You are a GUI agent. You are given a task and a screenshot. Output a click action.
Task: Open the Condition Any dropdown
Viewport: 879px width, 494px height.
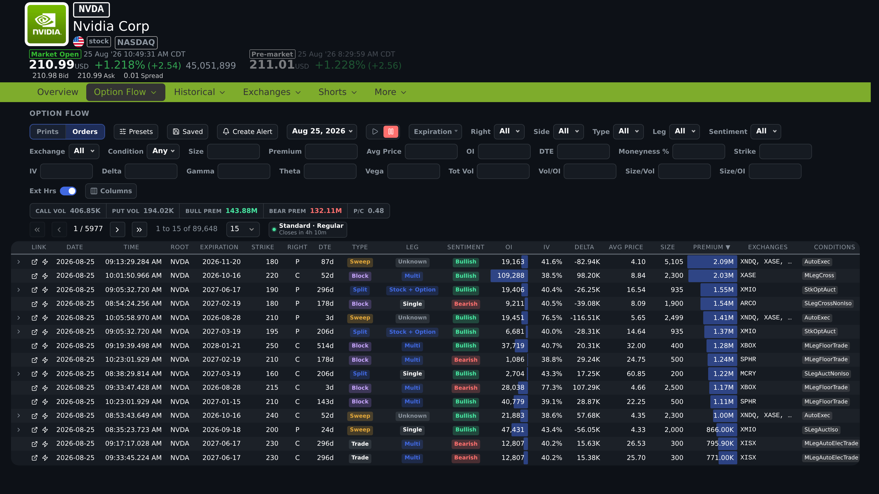(163, 151)
